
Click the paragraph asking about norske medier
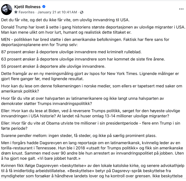pyautogui.click(x=92, y=88)
